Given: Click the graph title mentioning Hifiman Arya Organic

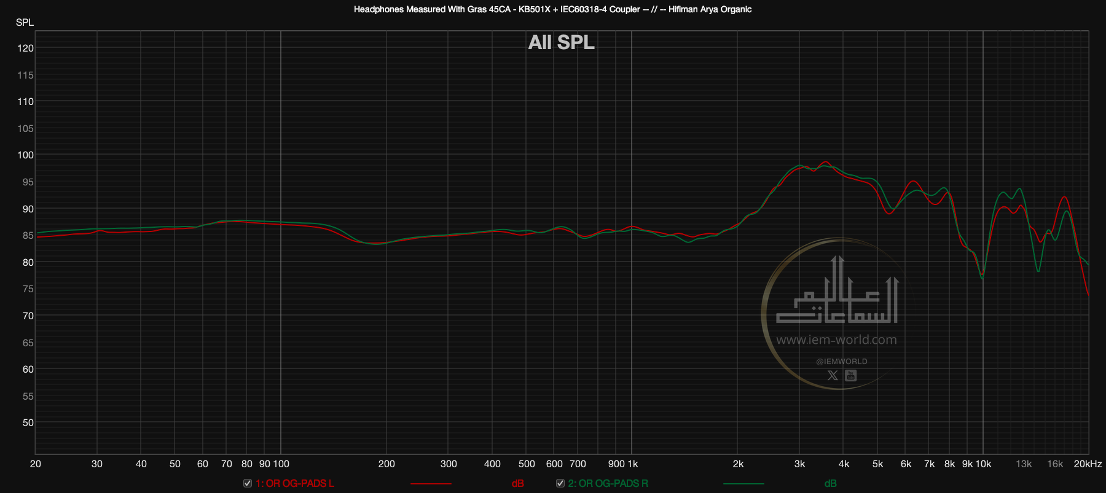Looking at the screenshot, I should click(x=552, y=9).
